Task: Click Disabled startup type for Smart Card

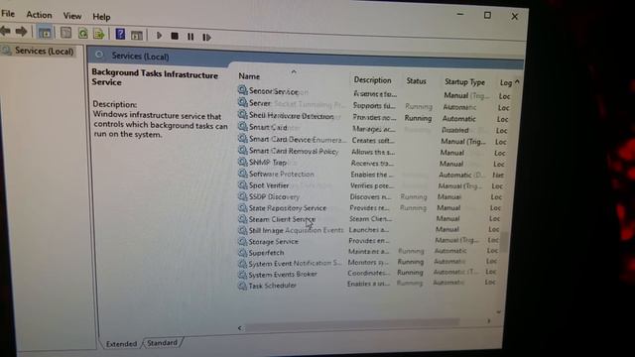Action: point(455,130)
